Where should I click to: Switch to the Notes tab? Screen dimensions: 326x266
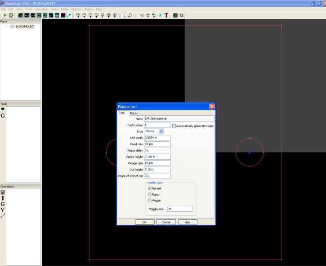(134, 113)
